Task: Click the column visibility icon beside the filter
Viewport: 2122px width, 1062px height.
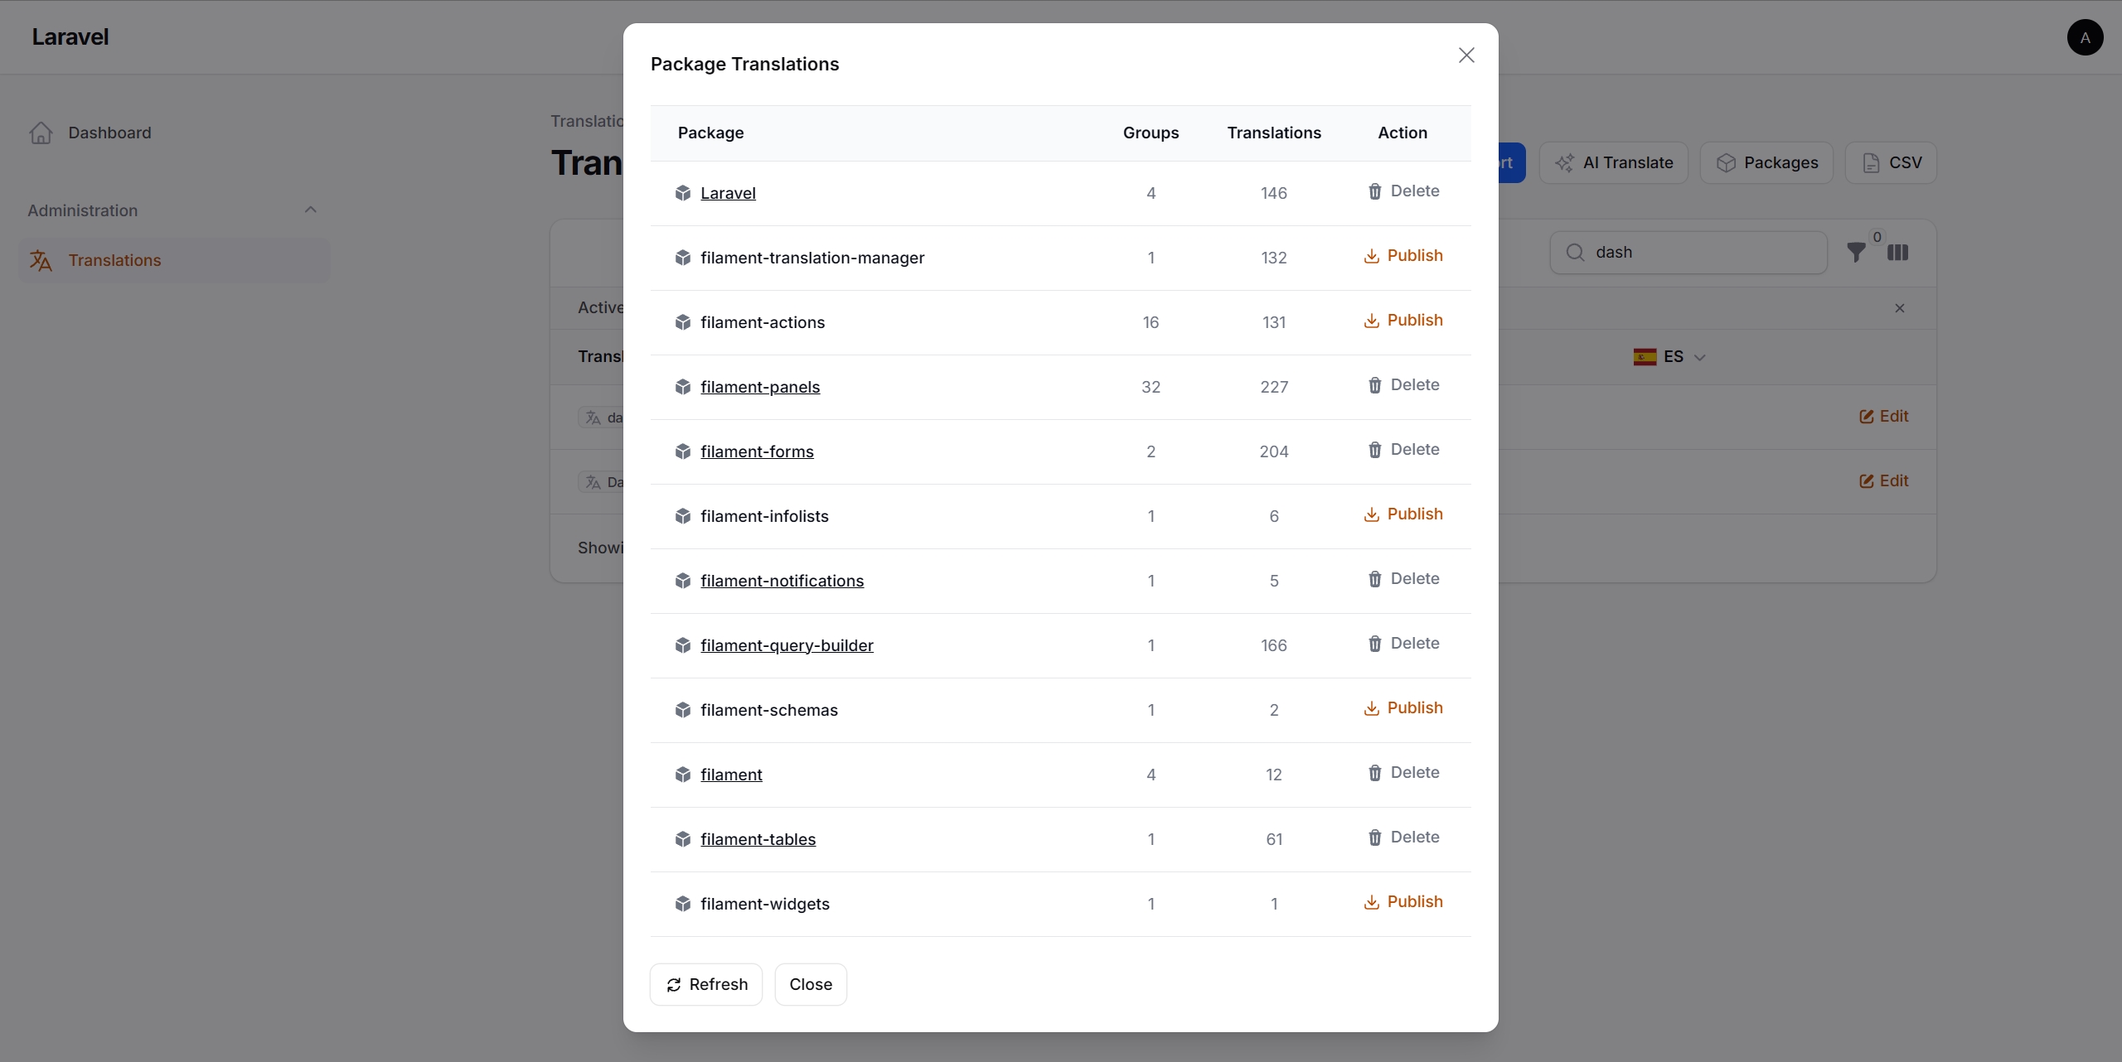Action: coord(1899,253)
